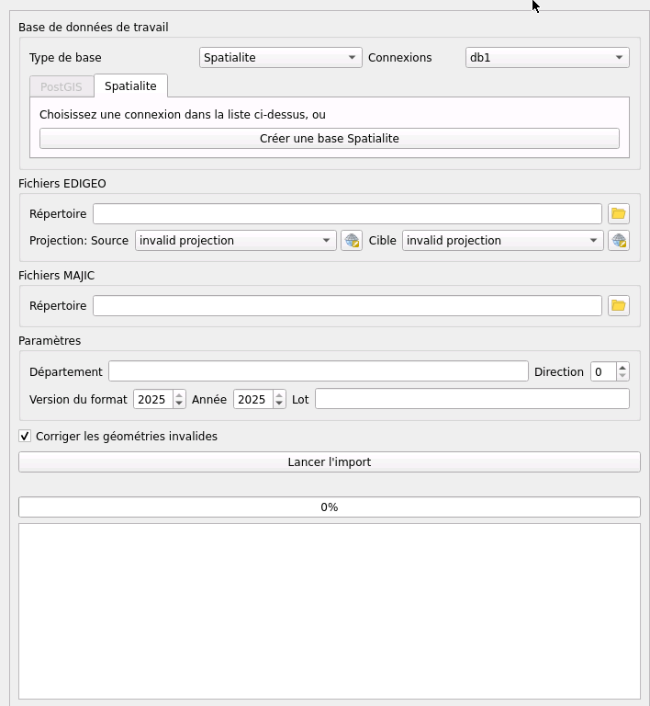Select the Spatialite tab
Viewport: 650px width, 706px height.
pos(130,86)
